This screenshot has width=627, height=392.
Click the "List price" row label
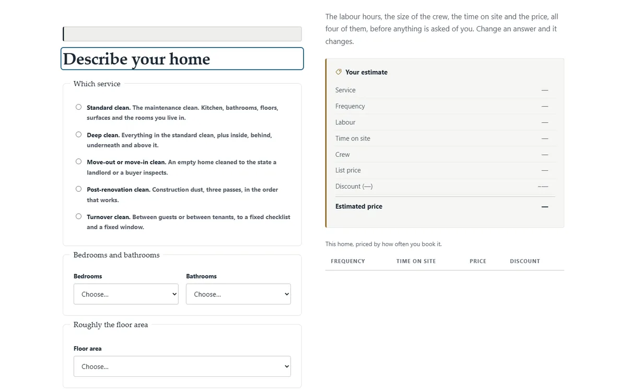348,170
